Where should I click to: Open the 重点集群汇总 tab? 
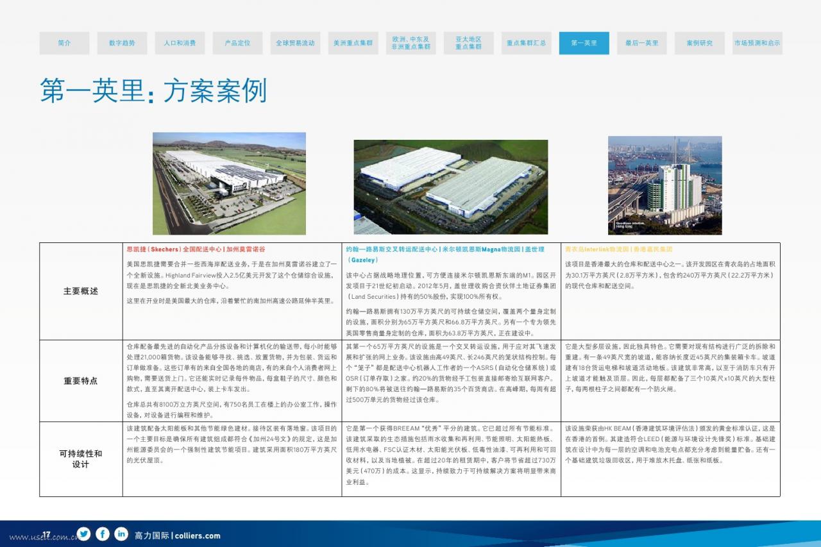click(x=526, y=43)
